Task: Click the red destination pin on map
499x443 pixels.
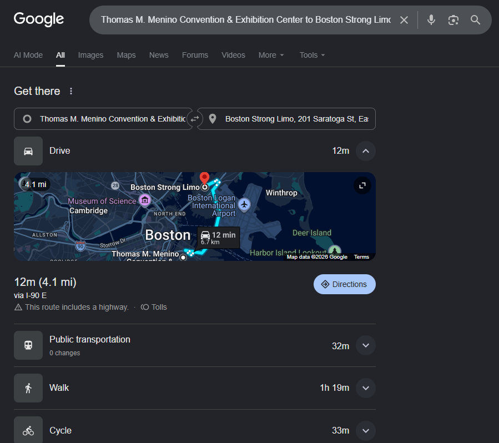Action: [x=204, y=178]
